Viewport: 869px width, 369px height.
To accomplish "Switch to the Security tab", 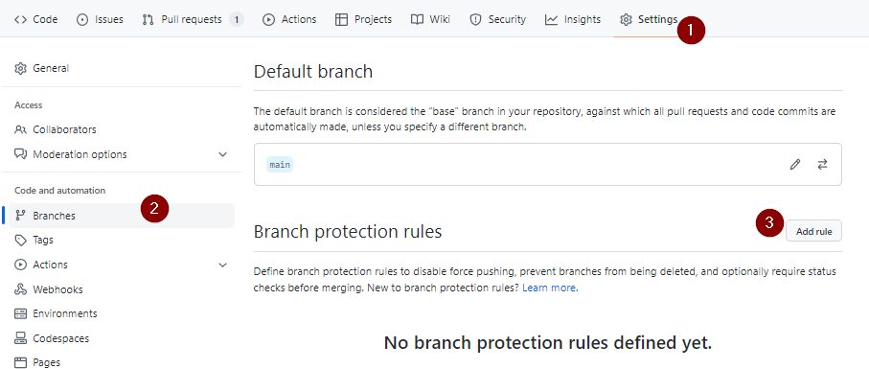I will pyautogui.click(x=497, y=19).
